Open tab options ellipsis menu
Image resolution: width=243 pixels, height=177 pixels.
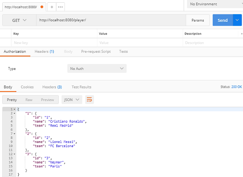[x=60, y=7]
